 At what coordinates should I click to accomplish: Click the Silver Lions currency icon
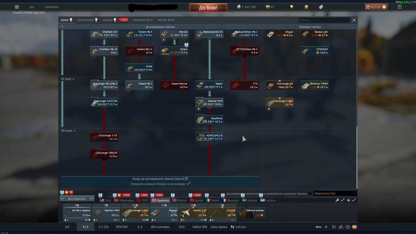[239, 7]
